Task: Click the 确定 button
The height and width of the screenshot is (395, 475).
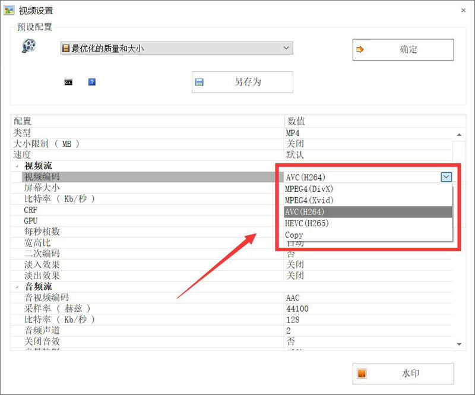Action: [x=403, y=49]
